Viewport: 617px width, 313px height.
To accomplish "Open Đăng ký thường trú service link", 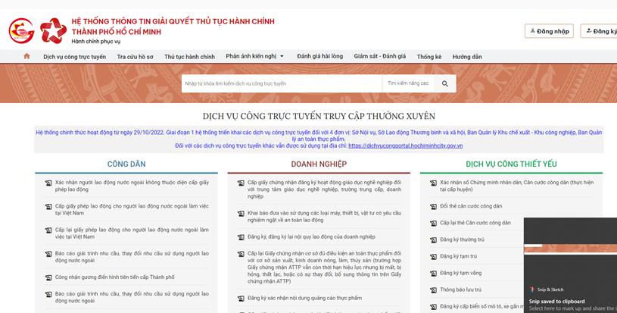I will tap(462, 239).
